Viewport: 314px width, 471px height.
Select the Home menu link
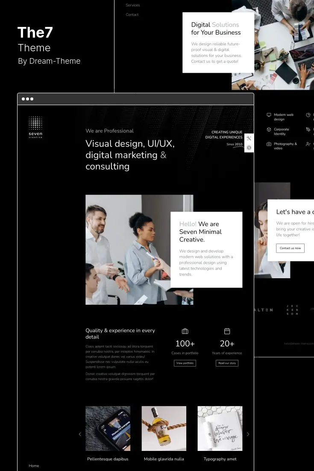pos(34,465)
